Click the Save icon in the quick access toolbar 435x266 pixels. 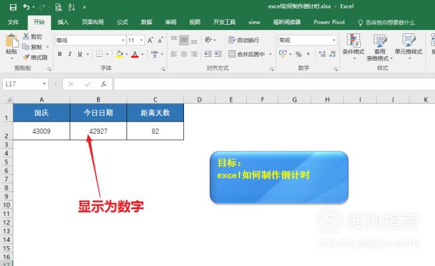pyautogui.click(x=13, y=7)
